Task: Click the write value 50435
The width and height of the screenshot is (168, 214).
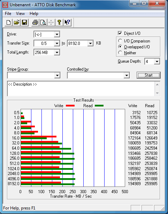Action: tap(135, 123)
